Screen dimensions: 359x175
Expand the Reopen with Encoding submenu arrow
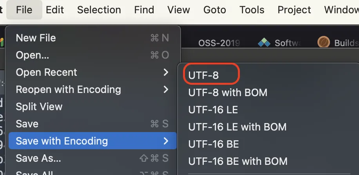click(x=166, y=89)
